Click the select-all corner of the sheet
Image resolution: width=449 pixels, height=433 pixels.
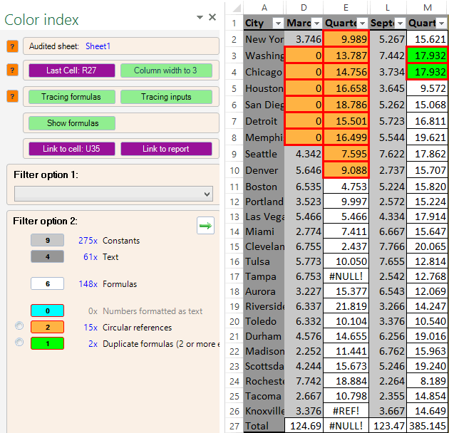tap(235, 7)
